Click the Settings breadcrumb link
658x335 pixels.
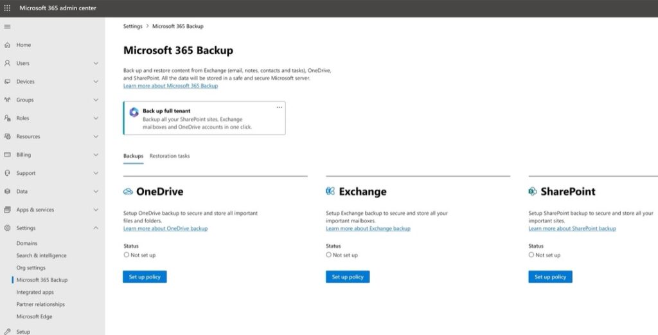pos(132,26)
